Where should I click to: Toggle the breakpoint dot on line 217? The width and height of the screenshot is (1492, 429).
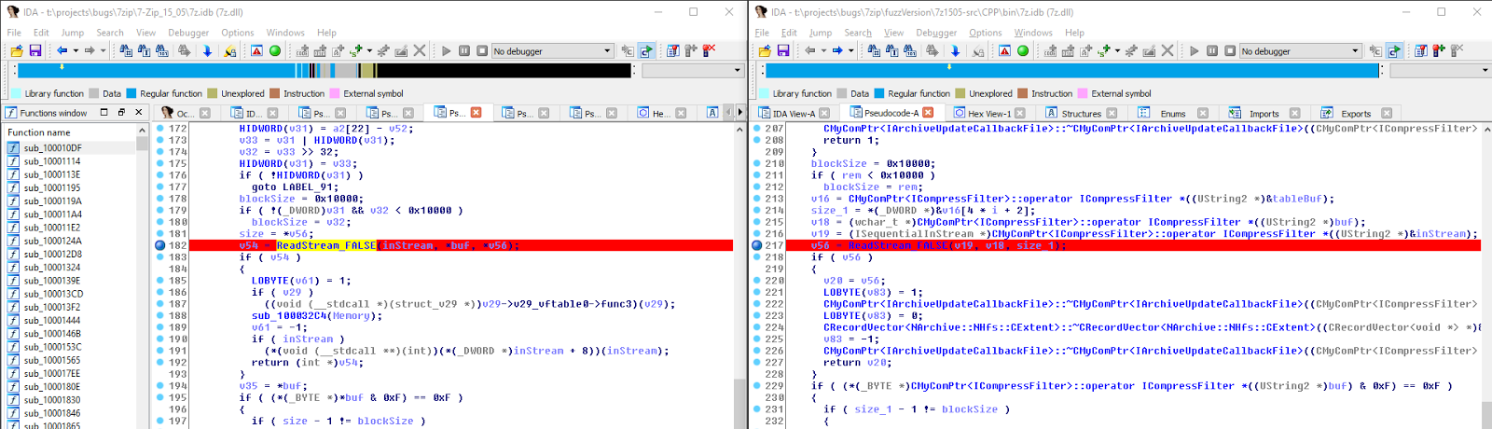(756, 245)
